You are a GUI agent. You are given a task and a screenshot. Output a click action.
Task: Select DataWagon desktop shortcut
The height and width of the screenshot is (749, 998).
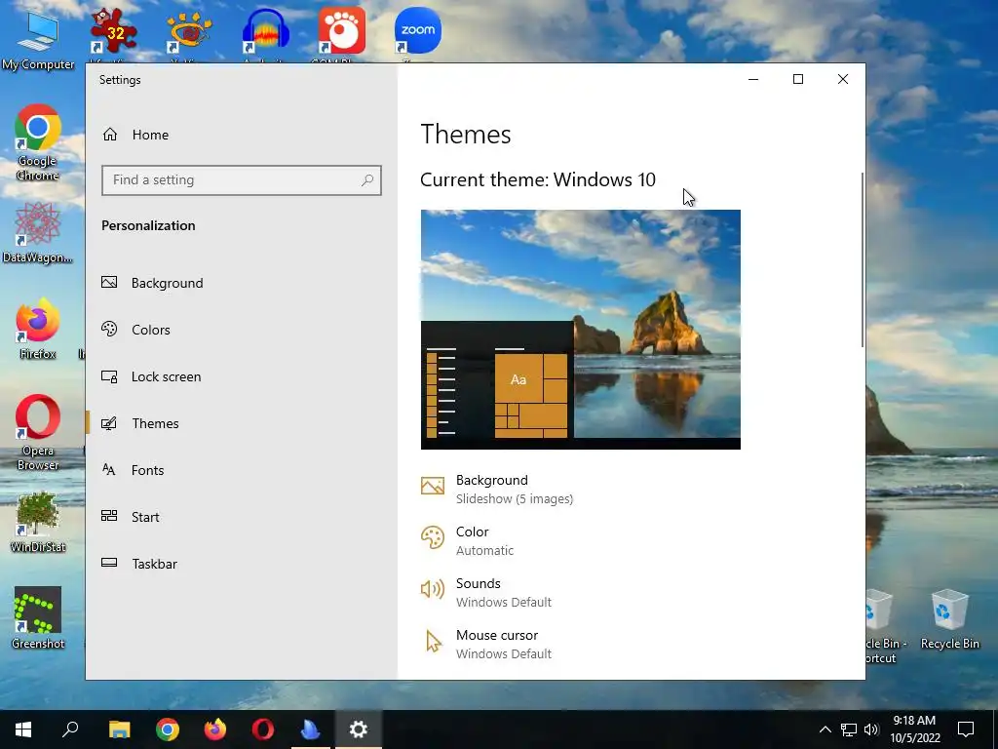38,232
